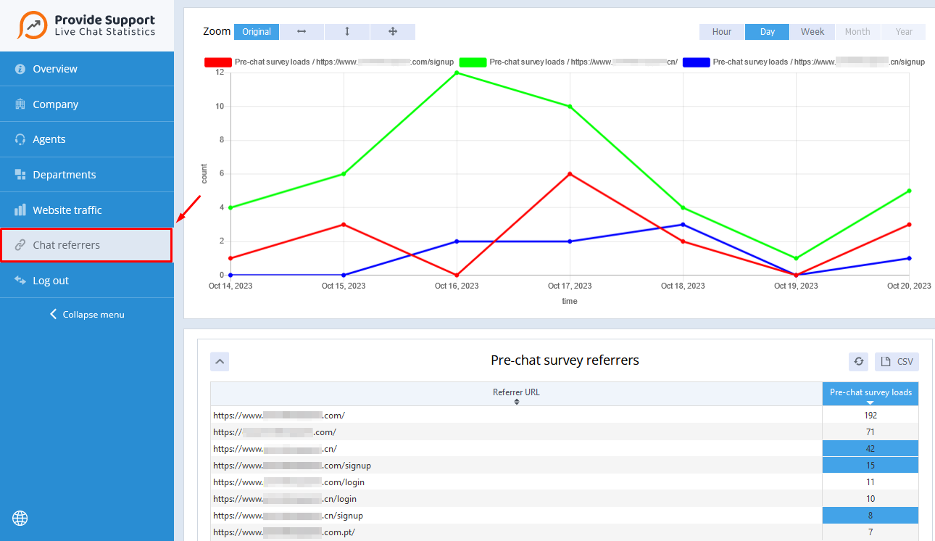Open the Pre-chat survey loads sort arrow
Image resolution: width=935 pixels, height=541 pixels.
[x=870, y=402]
